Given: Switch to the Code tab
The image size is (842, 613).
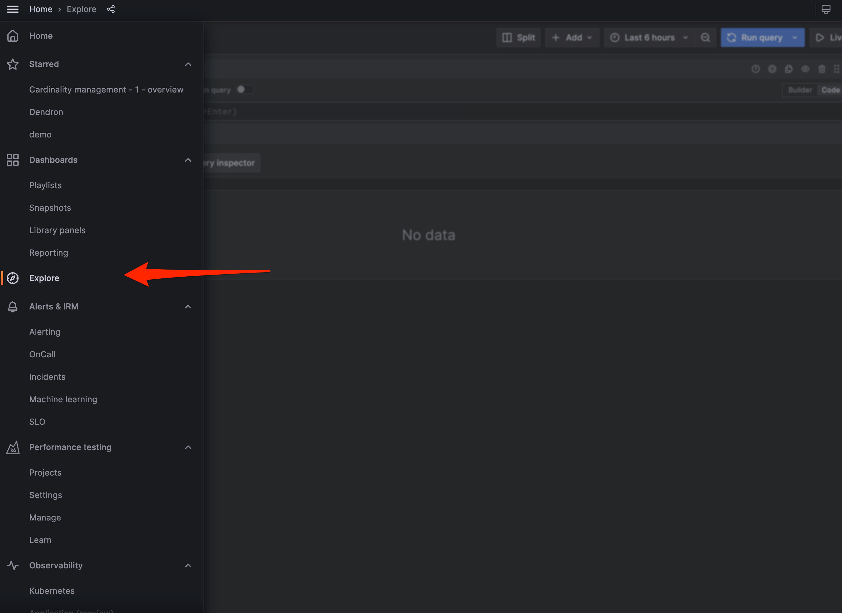Looking at the screenshot, I should (831, 90).
